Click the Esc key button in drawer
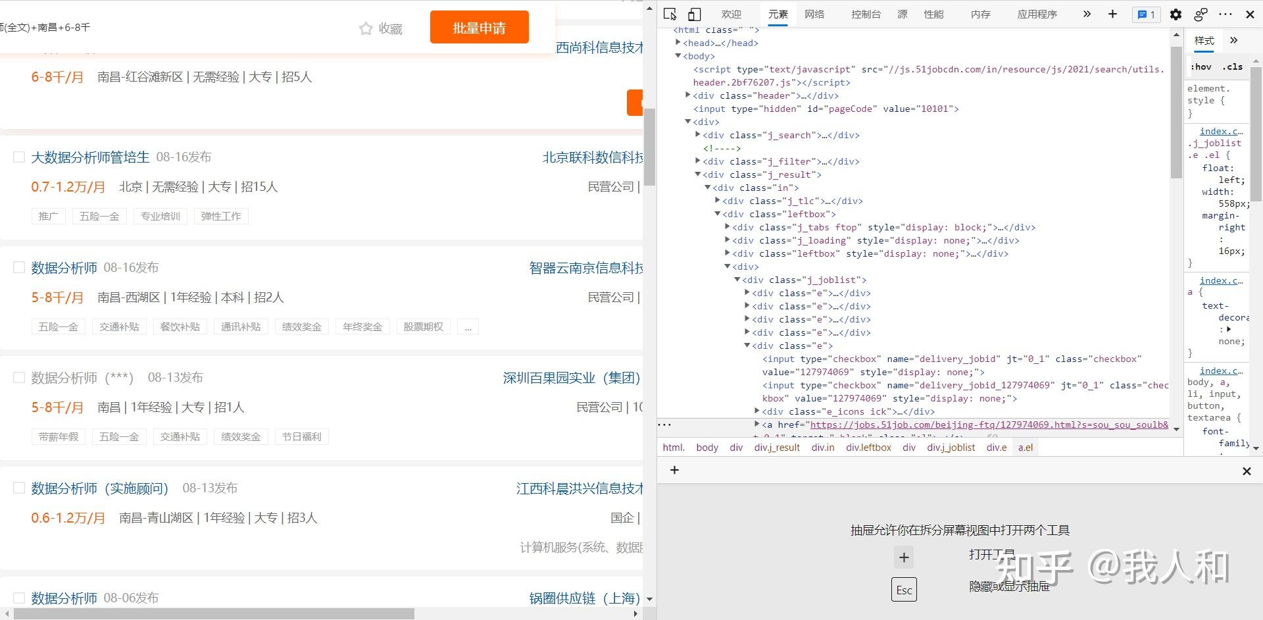The height and width of the screenshot is (620, 1263). pos(904,590)
